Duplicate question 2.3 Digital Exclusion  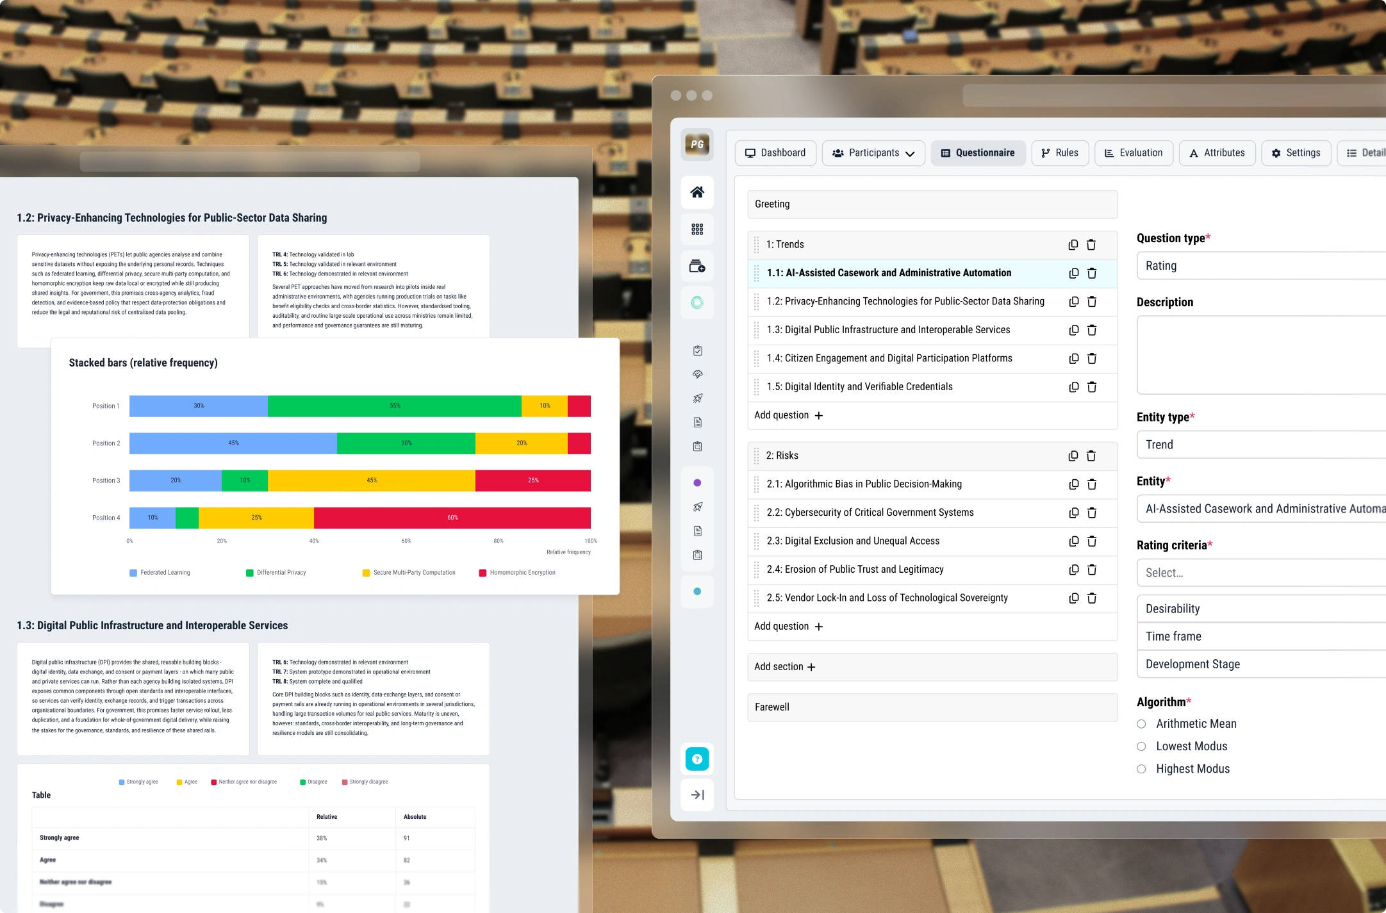point(1074,541)
